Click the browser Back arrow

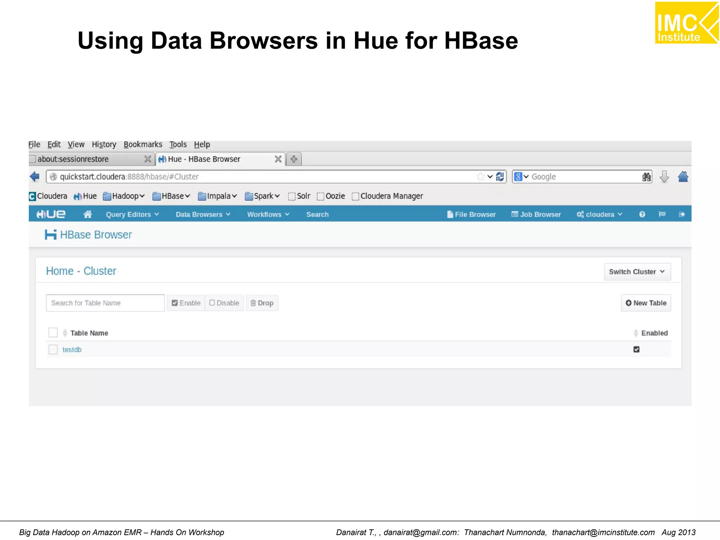coord(35,177)
